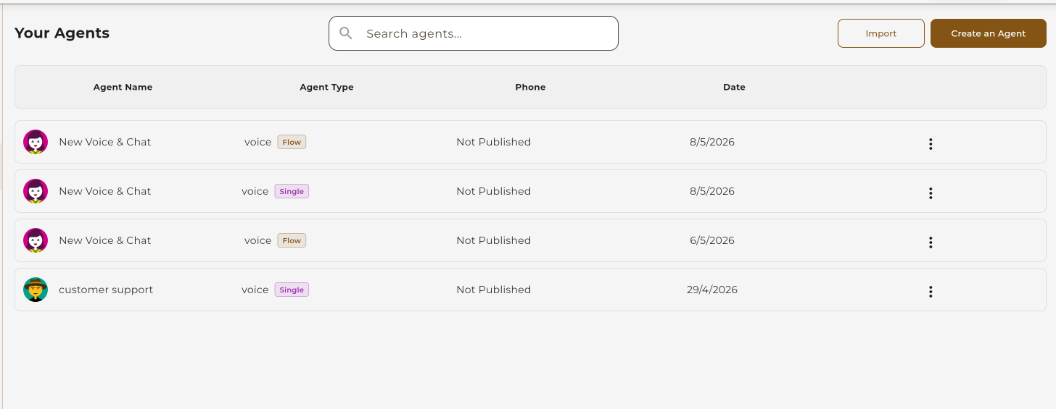Click the 29/4/2026 date cell
The image size is (1056, 409).
click(x=712, y=290)
